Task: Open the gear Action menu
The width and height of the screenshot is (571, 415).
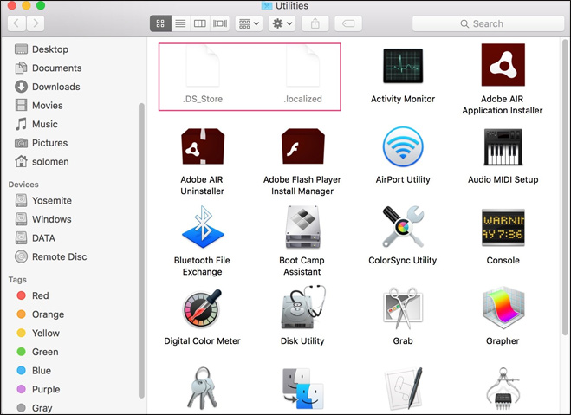Action: pos(282,23)
